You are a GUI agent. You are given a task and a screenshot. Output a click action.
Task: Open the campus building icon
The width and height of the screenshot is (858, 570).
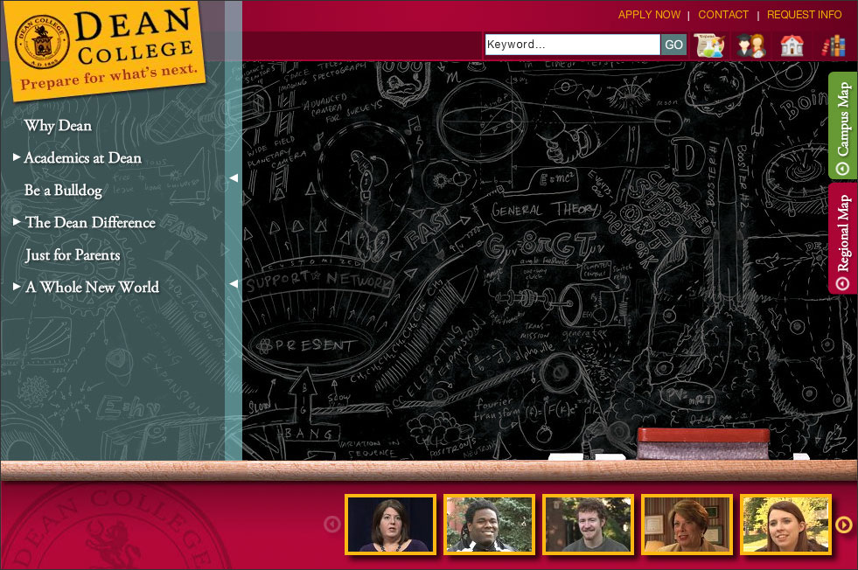pos(792,45)
